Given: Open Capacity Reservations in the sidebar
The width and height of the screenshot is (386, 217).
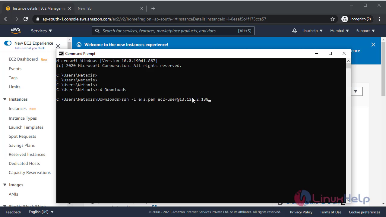Looking at the screenshot, I should [x=30, y=172].
